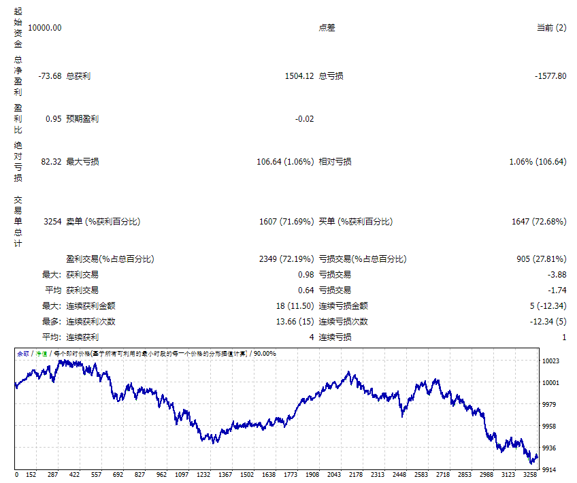Screen dimensions: 577x483
Task: Select the 亏损交易(%占总百分比) label
Action: tap(363, 259)
